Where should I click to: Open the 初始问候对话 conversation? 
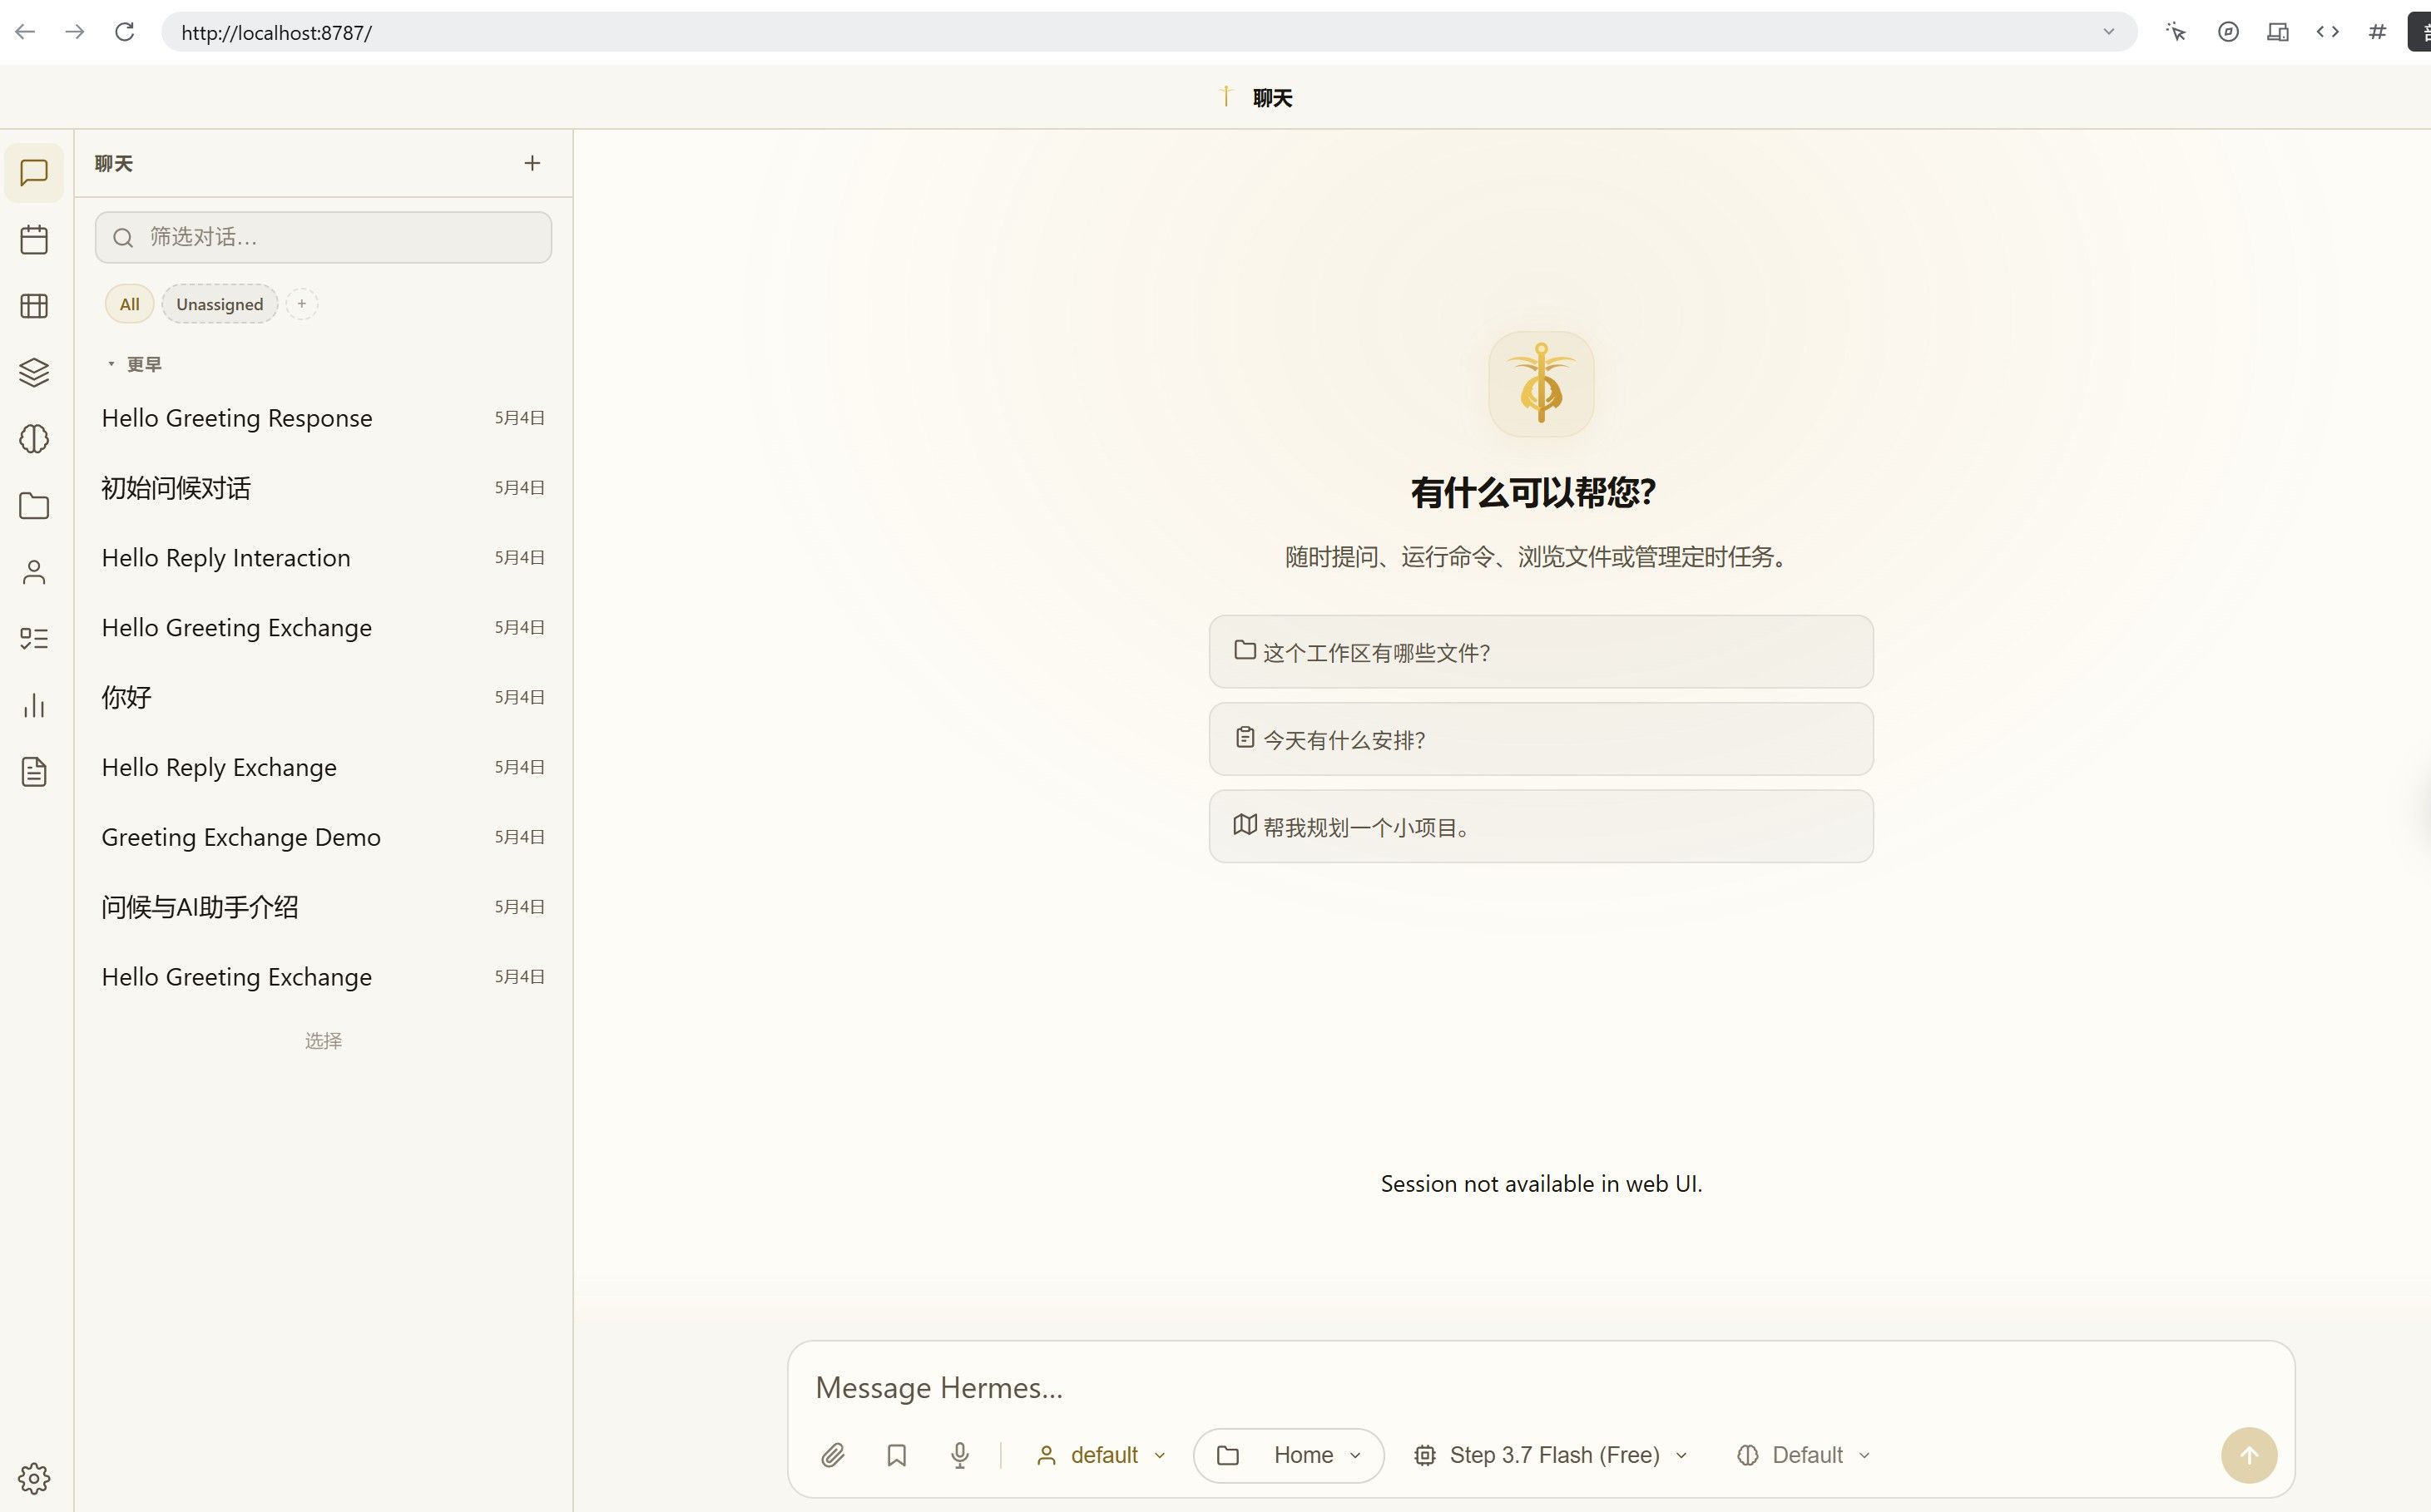coord(323,488)
